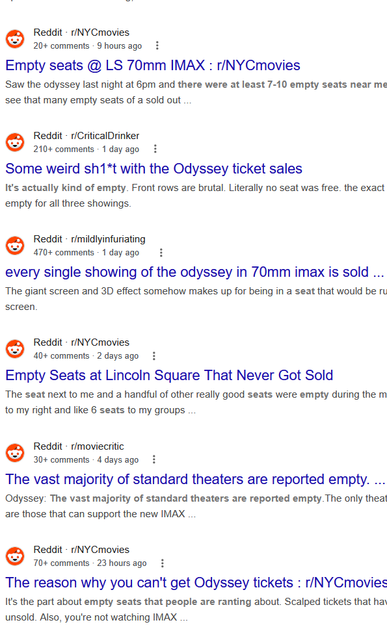Click Reddit · r/moviecritic source label

click(79, 446)
